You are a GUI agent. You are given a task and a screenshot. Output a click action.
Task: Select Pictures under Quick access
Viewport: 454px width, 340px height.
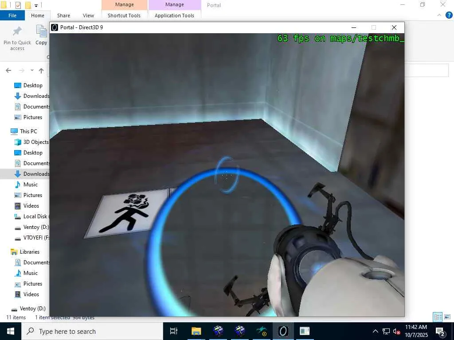[28, 117]
